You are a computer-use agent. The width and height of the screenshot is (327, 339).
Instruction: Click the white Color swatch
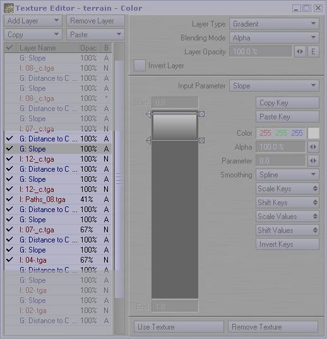click(x=313, y=133)
